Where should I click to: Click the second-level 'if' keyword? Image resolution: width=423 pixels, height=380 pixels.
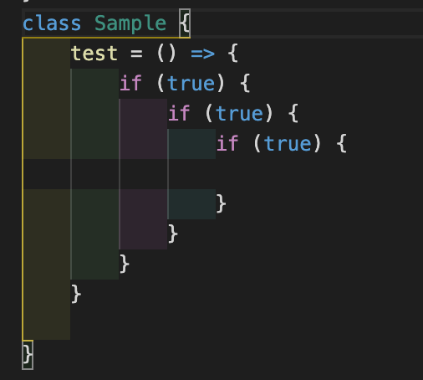point(179,113)
